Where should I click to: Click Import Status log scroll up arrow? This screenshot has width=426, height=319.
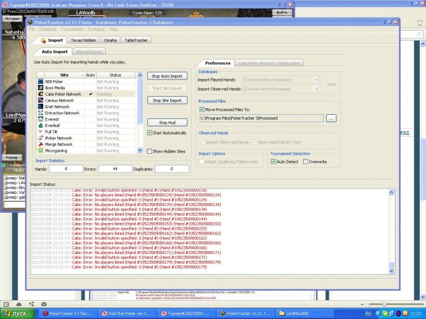391,193
